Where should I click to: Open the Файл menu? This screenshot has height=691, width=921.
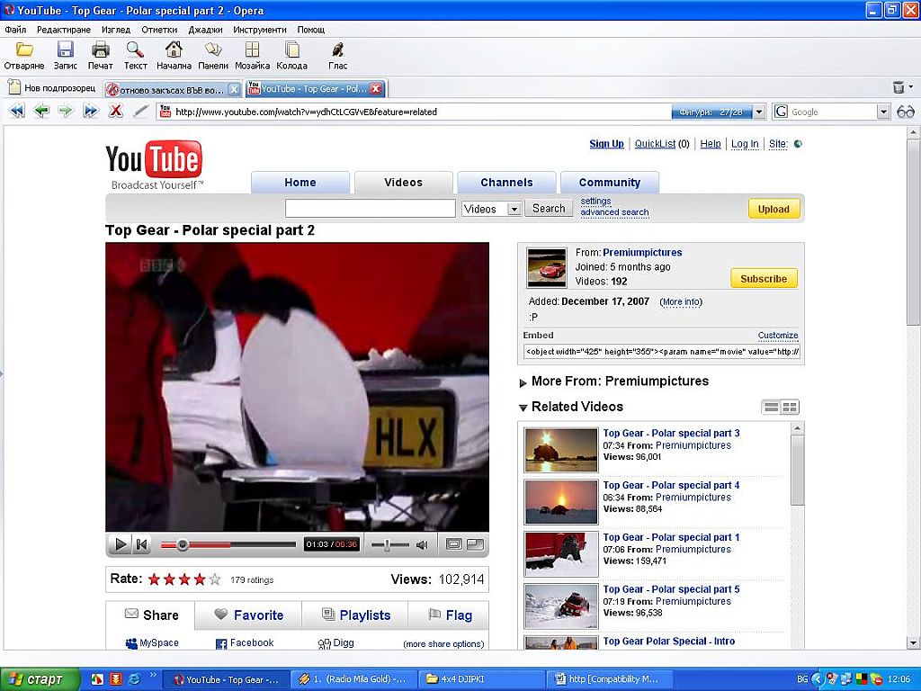pyautogui.click(x=15, y=30)
